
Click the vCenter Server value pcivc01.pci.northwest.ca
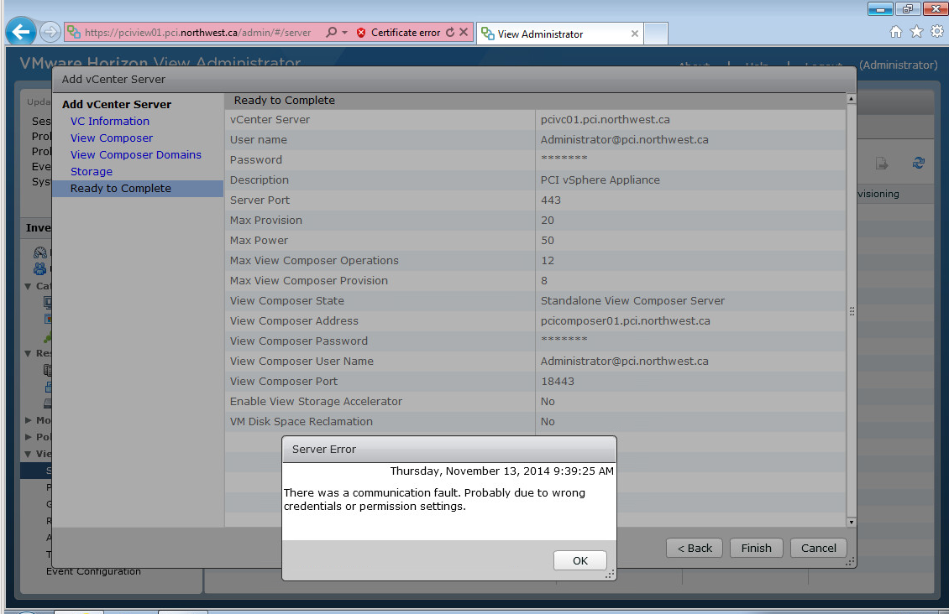606,120
